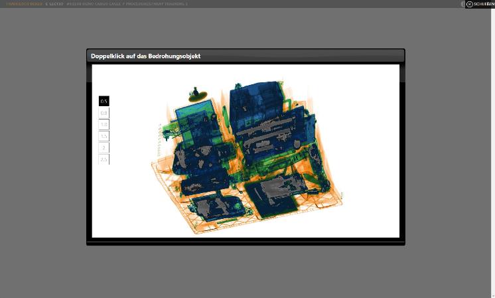The width and height of the screenshot is (495, 298).
Task: Set zoom factor to 2
Action: tap(104, 147)
